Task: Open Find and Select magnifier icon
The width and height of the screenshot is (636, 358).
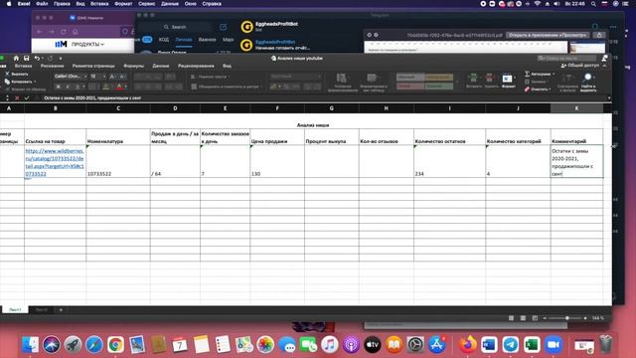Action: pos(587,82)
